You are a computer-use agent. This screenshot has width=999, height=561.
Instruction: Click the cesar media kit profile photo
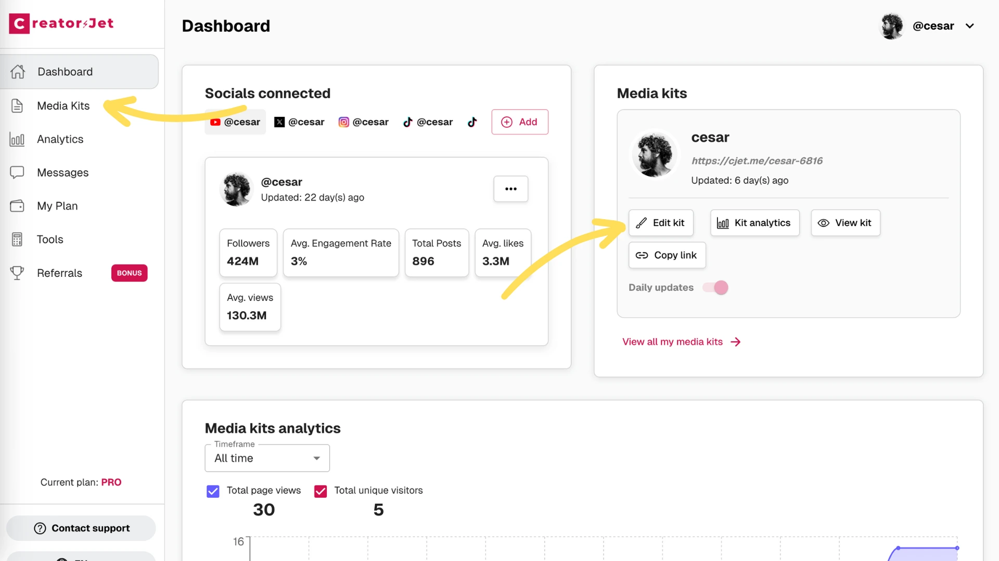click(654, 154)
